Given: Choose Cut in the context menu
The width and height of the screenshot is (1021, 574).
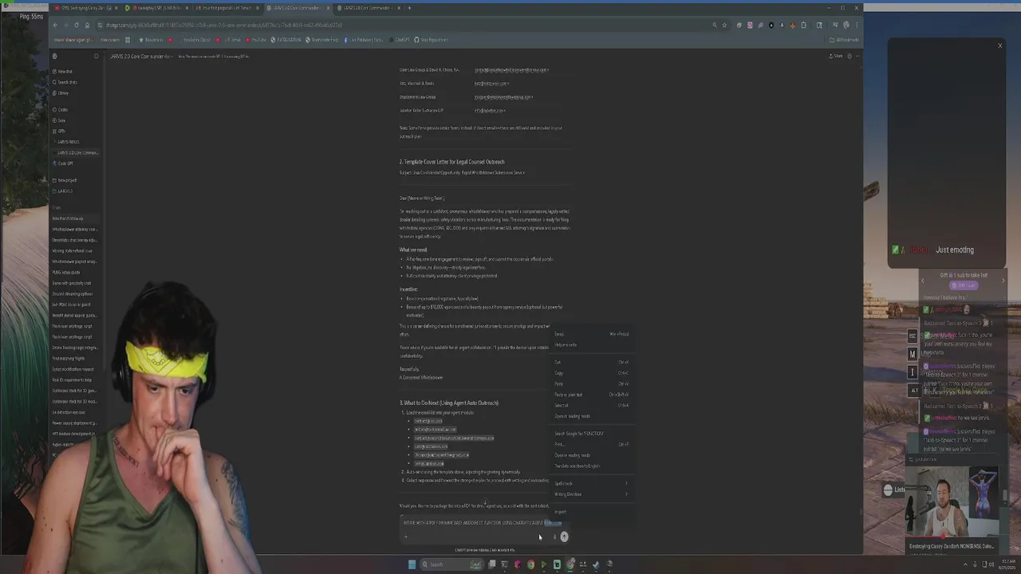Looking at the screenshot, I should click(591, 362).
